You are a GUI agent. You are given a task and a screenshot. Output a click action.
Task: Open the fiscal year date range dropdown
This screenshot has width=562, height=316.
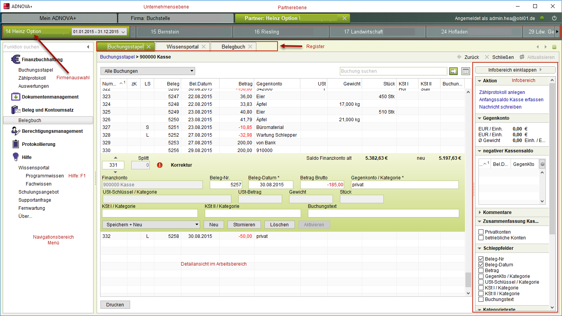[99, 32]
